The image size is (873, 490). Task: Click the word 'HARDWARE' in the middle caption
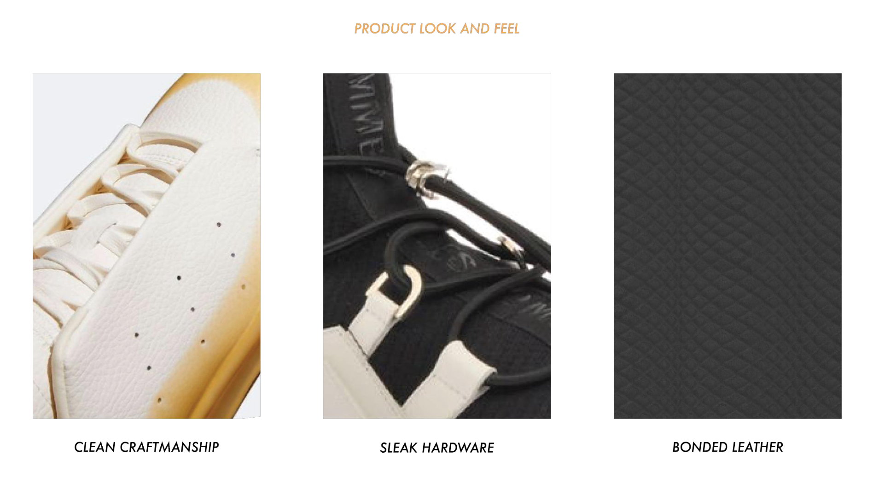[x=458, y=448]
